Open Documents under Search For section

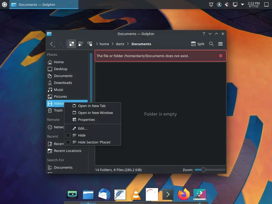click(x=67, y=167)
